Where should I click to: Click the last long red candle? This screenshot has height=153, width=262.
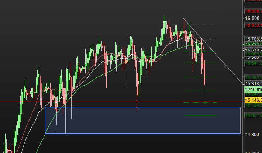[204, 82]
